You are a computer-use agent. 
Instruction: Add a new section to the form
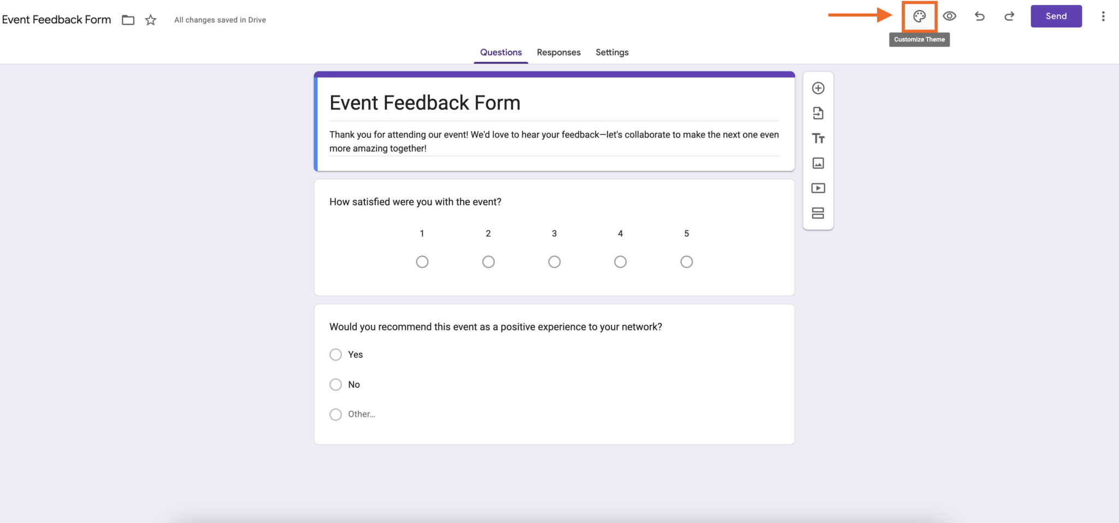point(818,213)
